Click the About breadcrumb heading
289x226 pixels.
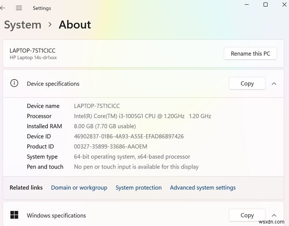pyautogui.click(x=75, y=24)
